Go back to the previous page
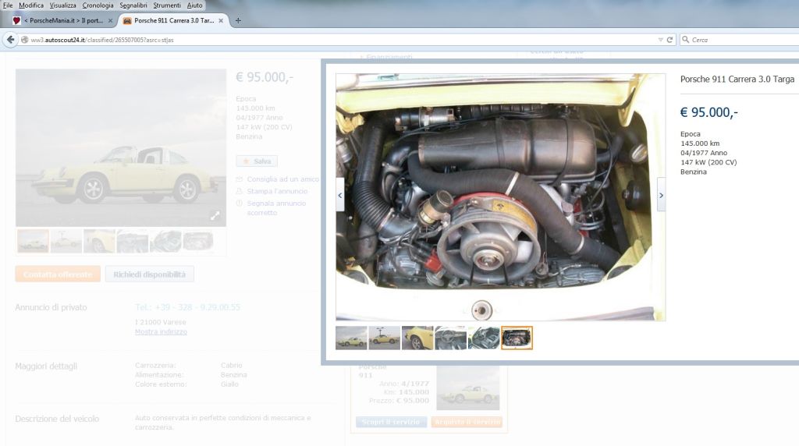Viewport: 799px width, 446px height. pos(10,39)
